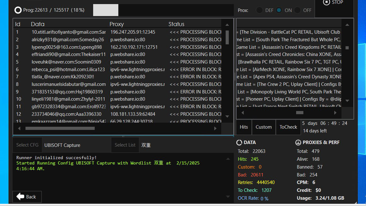The height and width of the screenshot is (206, 366).
Task: Select row with loveuhk@naver.com
Action: 117,62
